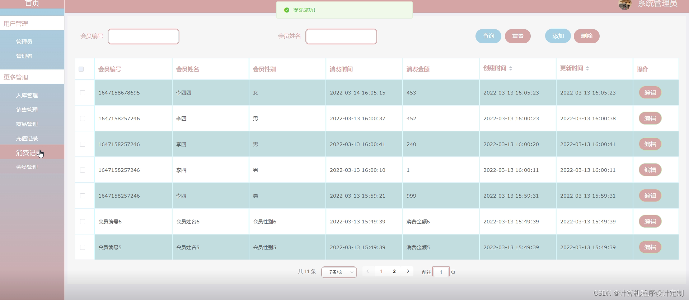
Task: Check the box for the 会员编号6 row
Action: coord(83,222)
